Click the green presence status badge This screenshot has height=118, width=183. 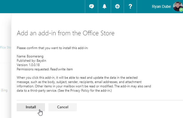click(181, 10)
